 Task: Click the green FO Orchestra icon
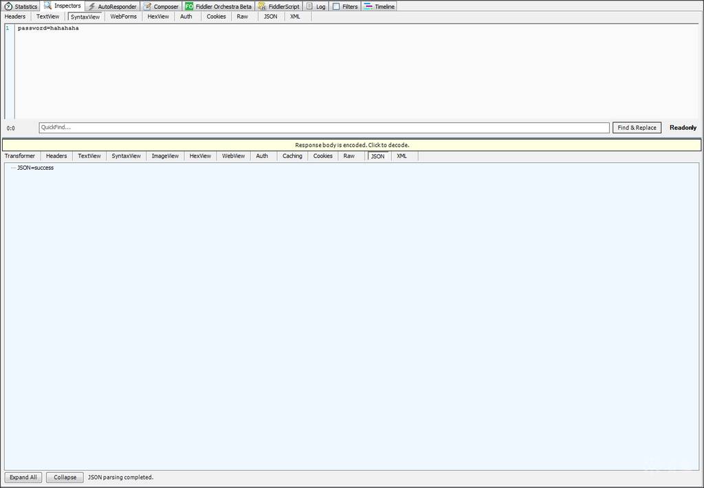189,6
